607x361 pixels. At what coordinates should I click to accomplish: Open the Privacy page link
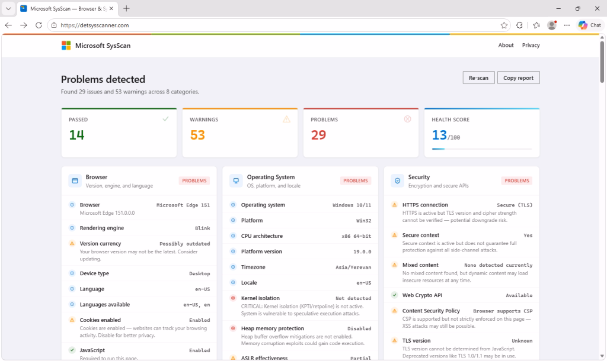(x=531, y=45)
